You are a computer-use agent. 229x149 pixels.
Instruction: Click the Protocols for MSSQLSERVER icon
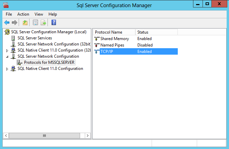(19, 62)
